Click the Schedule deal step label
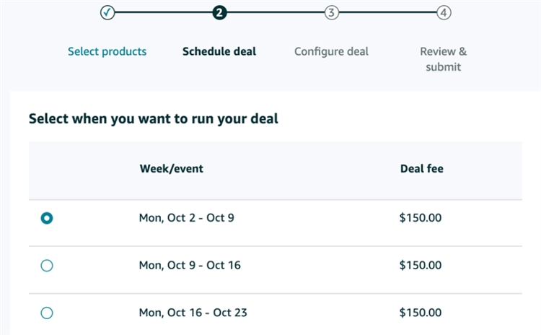The height and width of the screenshot is (335, 541). click(219, 51)
